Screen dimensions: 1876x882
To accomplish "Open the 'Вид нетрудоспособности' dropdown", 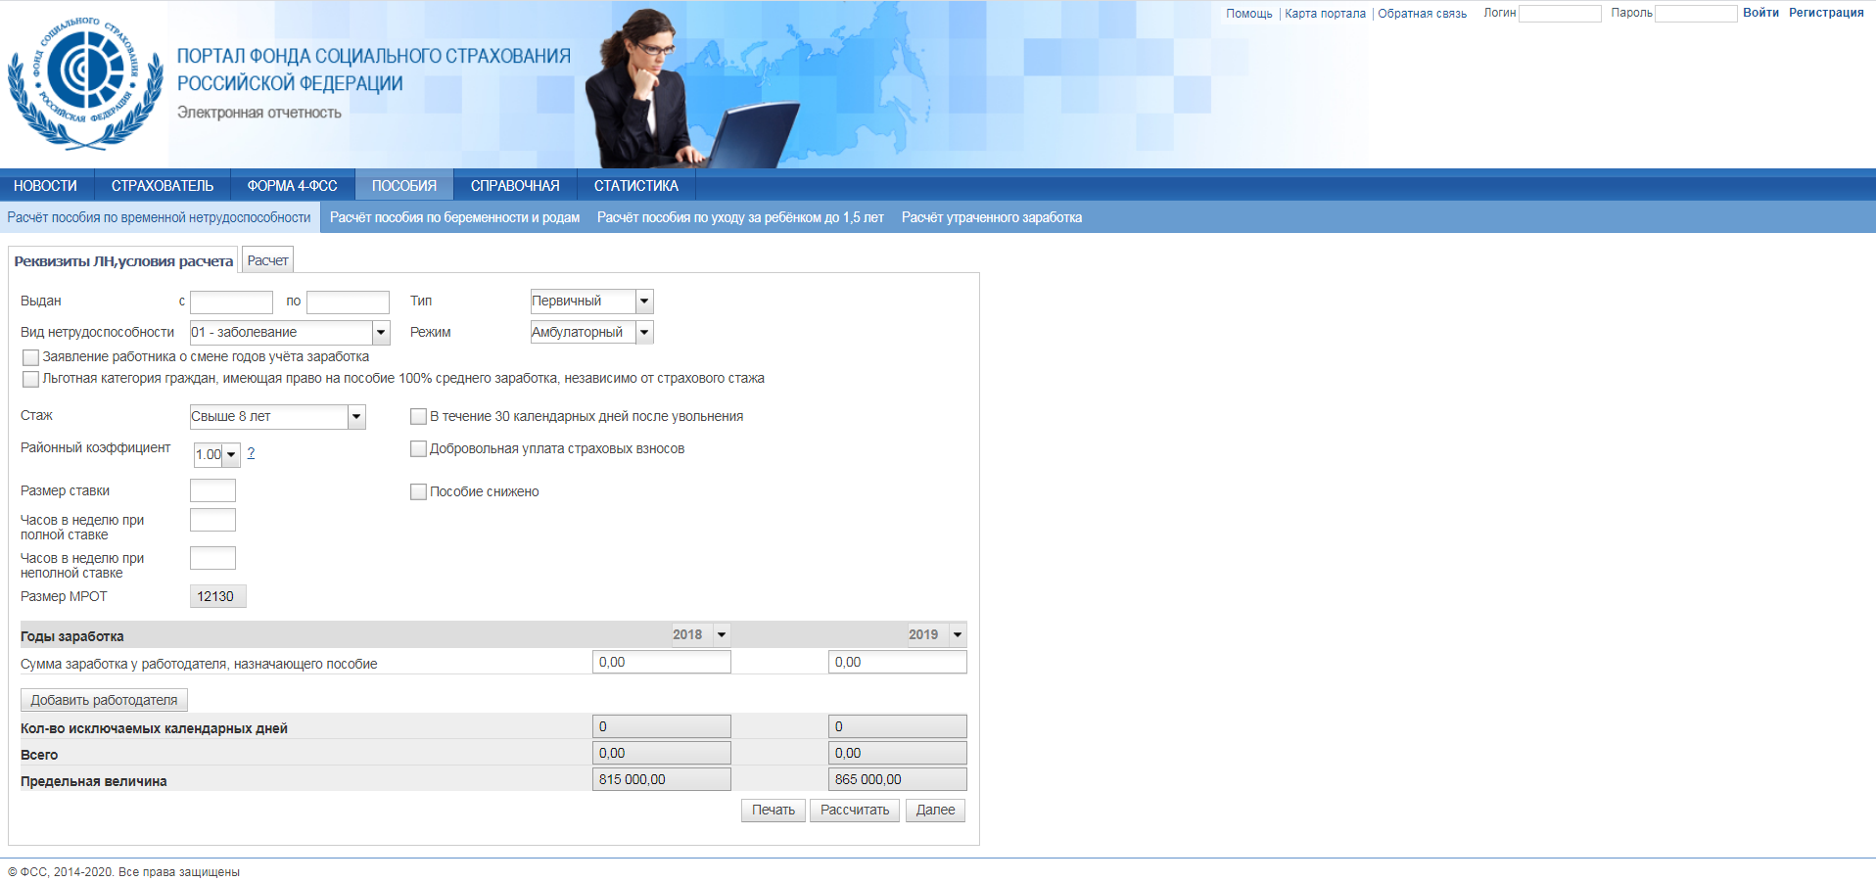I will (x=381, y=333).
